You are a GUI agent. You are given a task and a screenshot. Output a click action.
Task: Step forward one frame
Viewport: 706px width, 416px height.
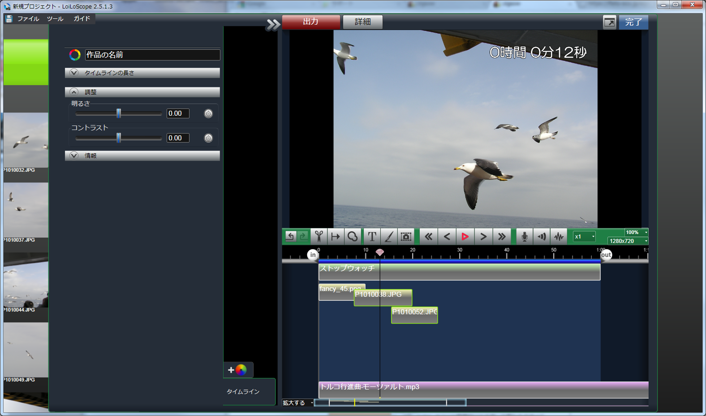click(483, 236)
